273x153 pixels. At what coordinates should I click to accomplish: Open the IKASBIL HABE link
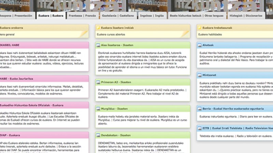[x=10, y=45]
